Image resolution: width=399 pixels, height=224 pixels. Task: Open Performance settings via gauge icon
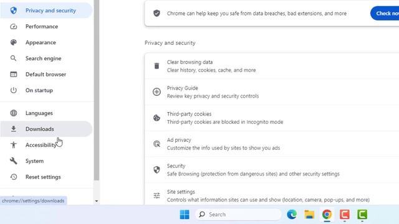tap(14, 26)
